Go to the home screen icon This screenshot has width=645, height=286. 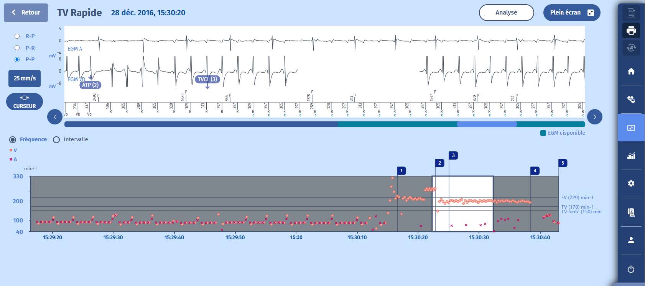click(x=631, y=71)
